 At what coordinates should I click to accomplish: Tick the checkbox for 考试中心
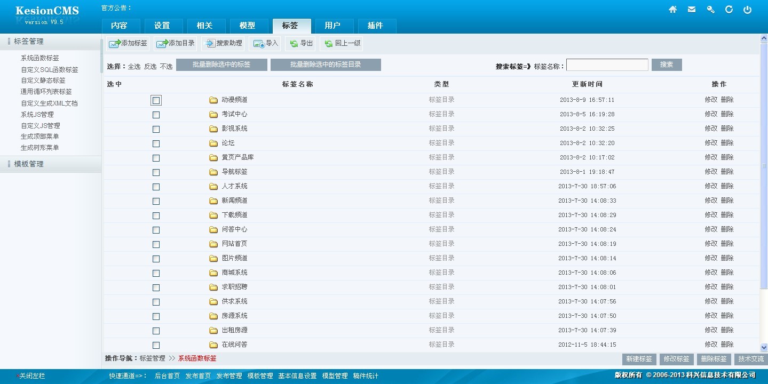click(x=156, y=115)
